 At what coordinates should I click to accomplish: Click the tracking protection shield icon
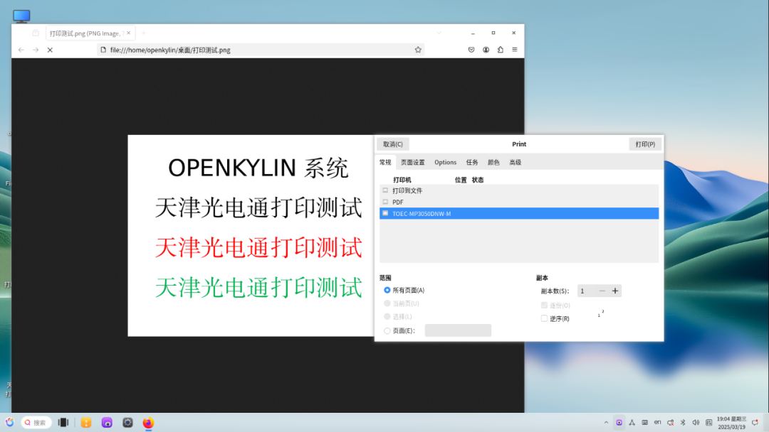coord(471,50)
